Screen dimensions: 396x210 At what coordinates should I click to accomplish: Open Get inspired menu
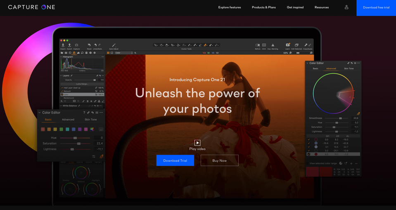click(x=295, y=7)
